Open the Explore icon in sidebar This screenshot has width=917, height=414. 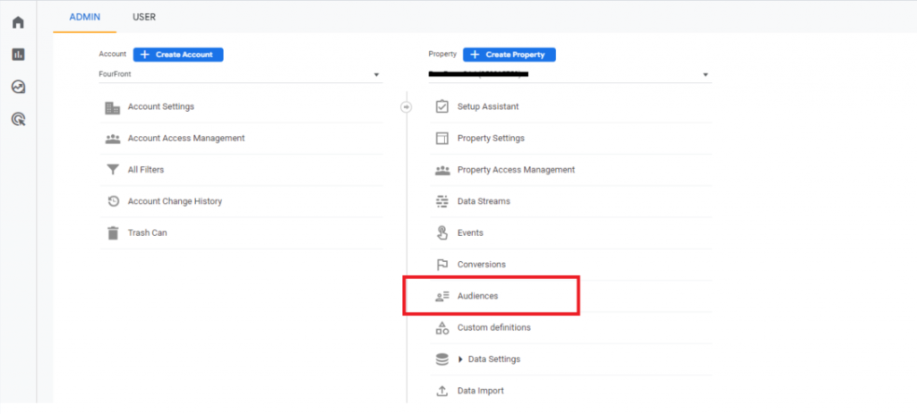click(18, 88)
